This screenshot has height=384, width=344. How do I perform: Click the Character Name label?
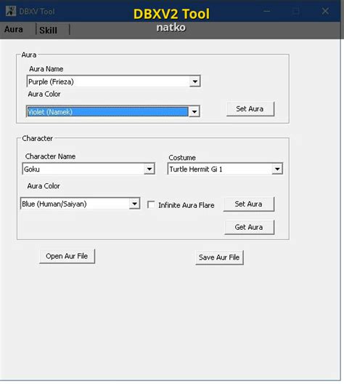coord(50,156)
